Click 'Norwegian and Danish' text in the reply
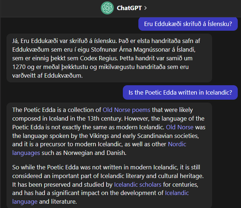The width and height of the screenshot is (241, 208). [94, 153]
